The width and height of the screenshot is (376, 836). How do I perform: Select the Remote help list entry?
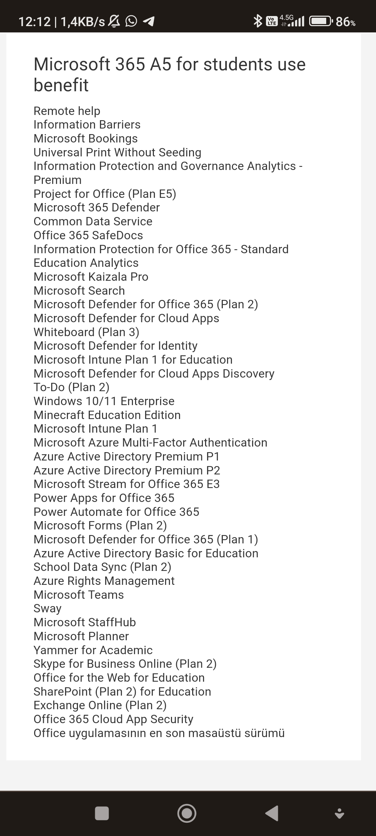(x=67, y=111)
